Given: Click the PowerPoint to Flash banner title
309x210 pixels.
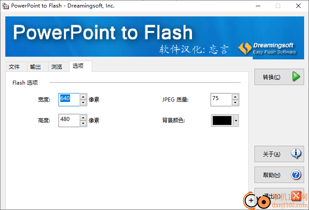Looking at the screenshot, I should [x=103, y=32].
